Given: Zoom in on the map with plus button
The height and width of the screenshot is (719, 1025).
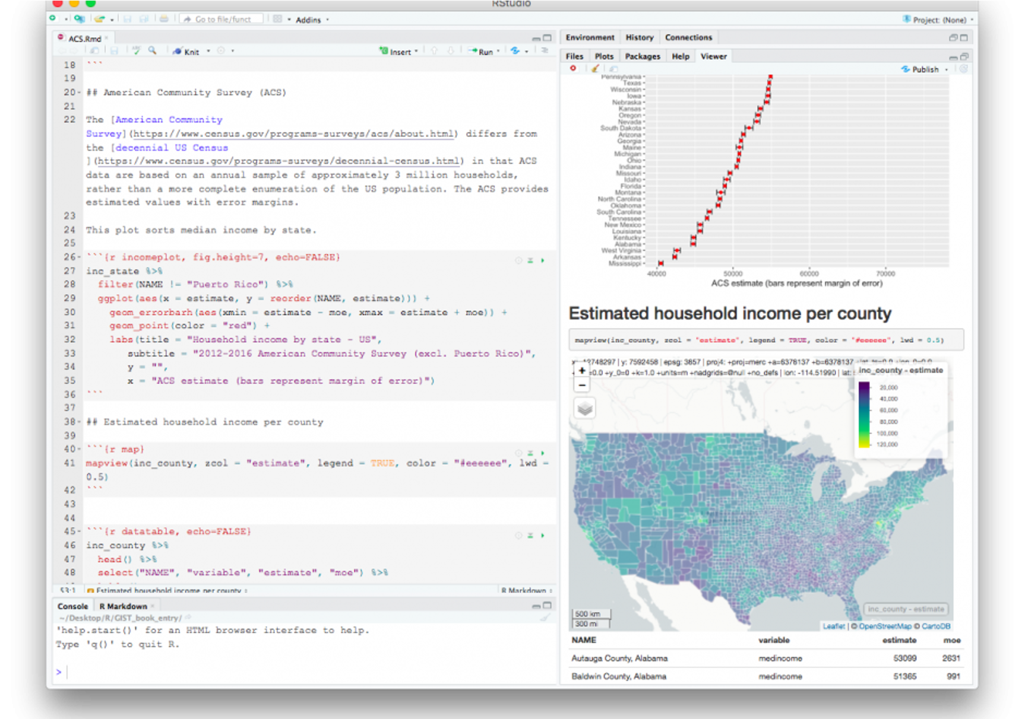Looking at the screenshot, I should pos(582,371).
